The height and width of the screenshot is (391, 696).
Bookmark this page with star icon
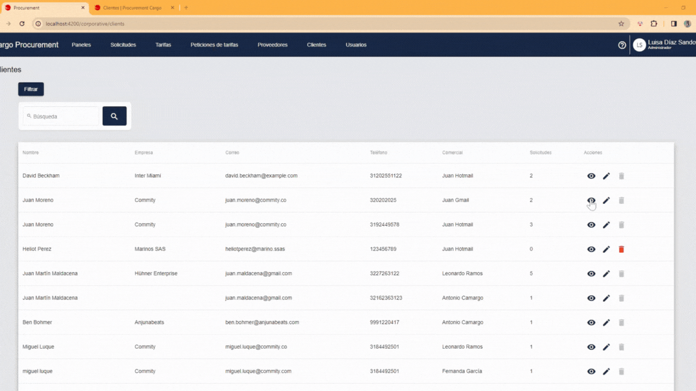620,24
